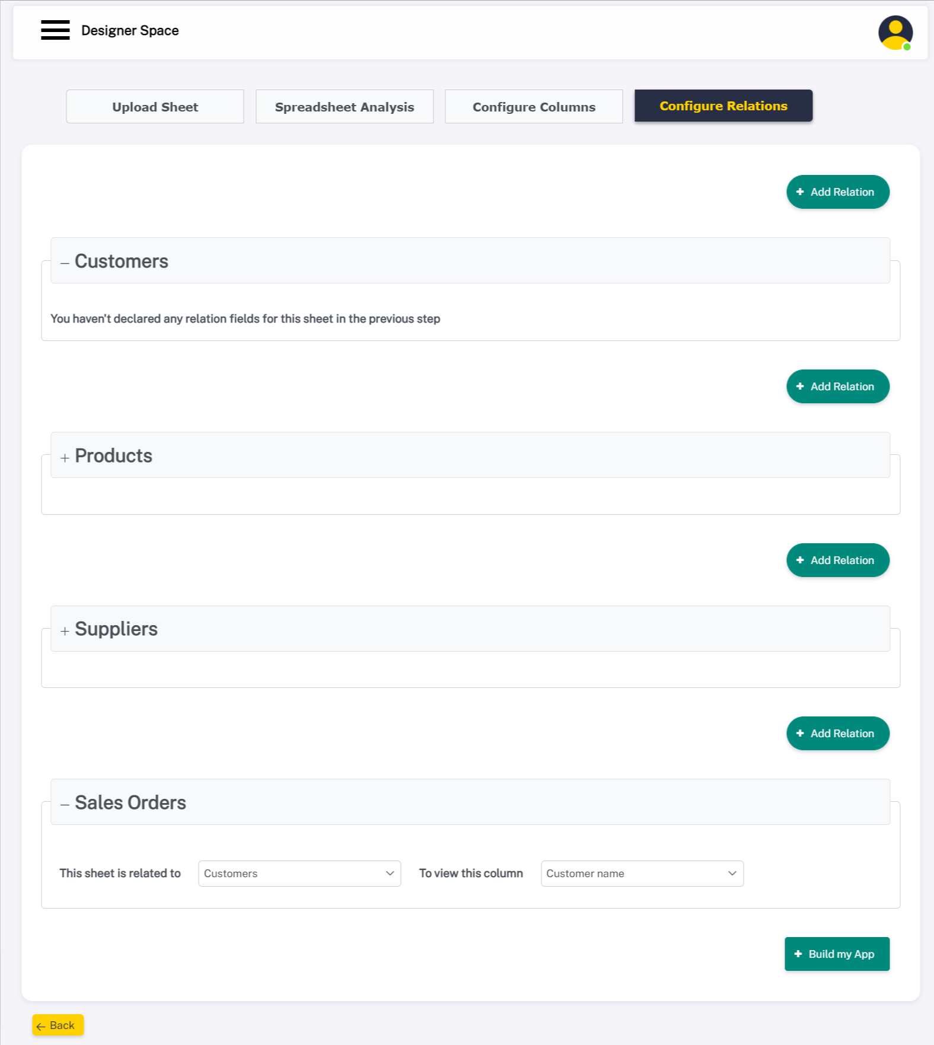Expand the Suppliers section plus icon
The width and height of the screenshot is (934, 1045).
click(65, 631)
